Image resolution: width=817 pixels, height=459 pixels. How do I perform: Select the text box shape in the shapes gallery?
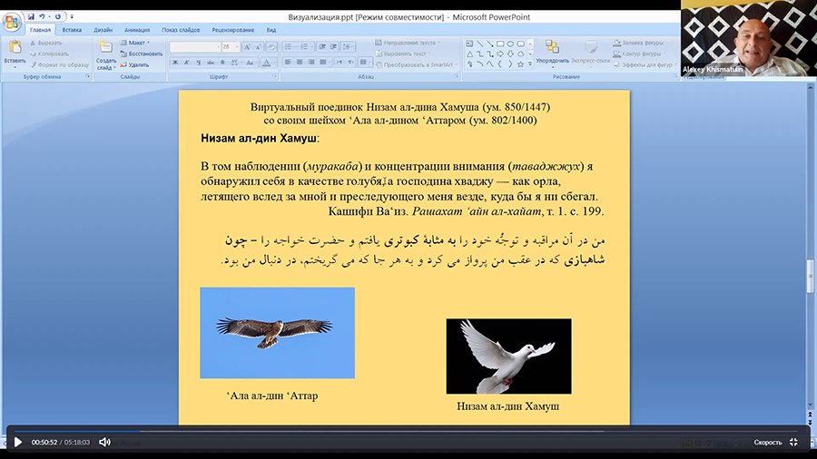click(x=469, y=44)
